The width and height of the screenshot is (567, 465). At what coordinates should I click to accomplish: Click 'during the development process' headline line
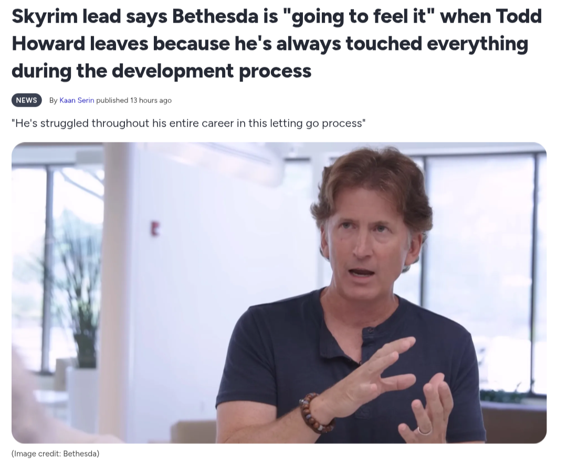click(161, 70)
